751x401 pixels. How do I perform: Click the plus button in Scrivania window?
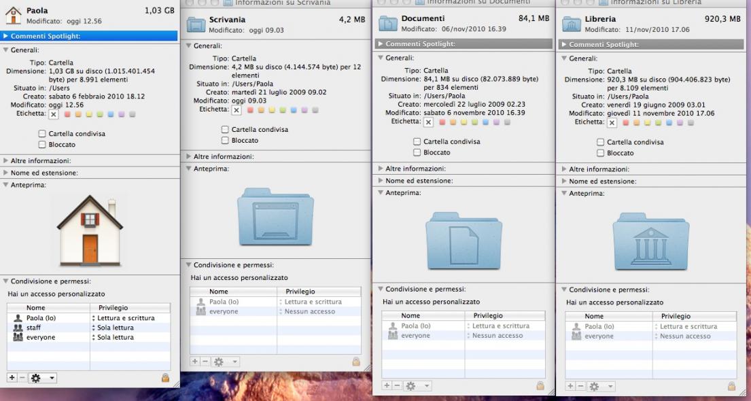(195, 362)
